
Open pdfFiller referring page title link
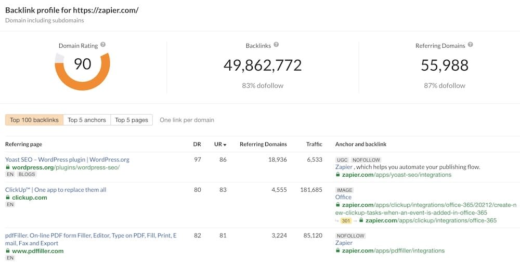tap(91, 239)
